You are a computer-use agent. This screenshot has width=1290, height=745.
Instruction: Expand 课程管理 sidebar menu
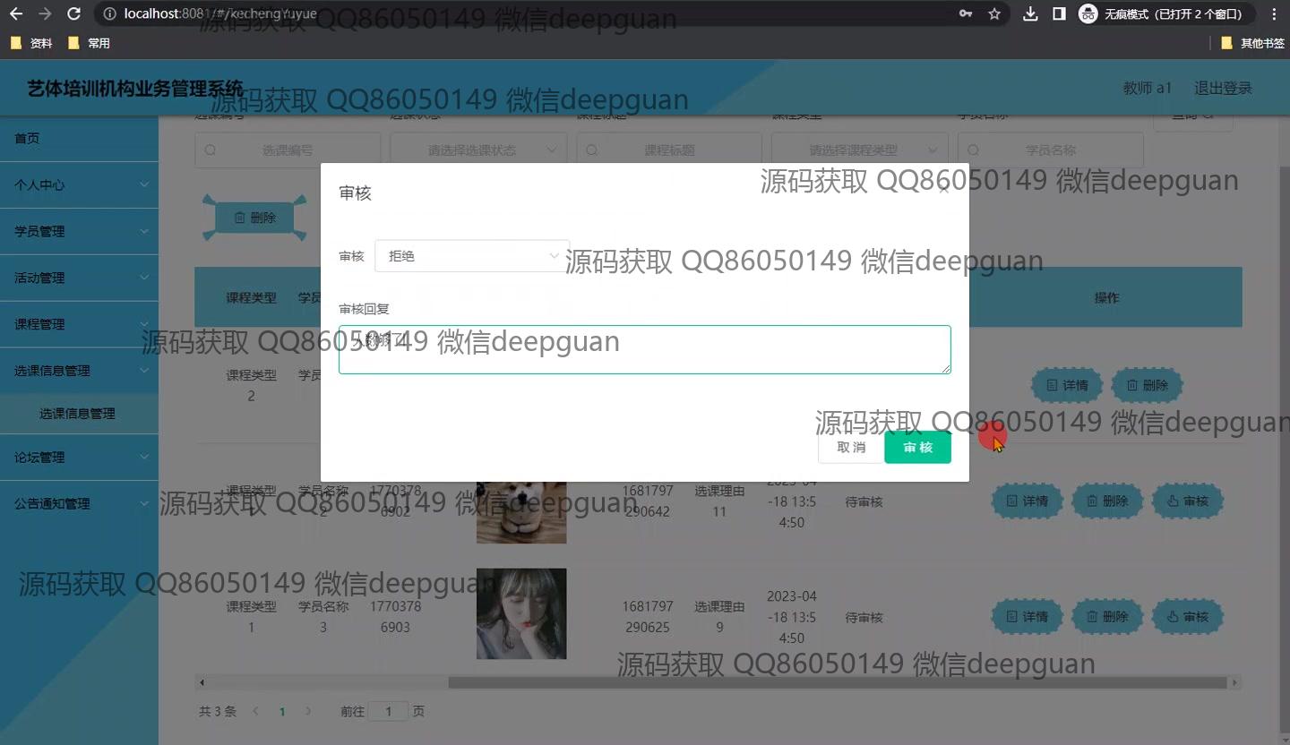pyautogui.click(x=79, y=324)
